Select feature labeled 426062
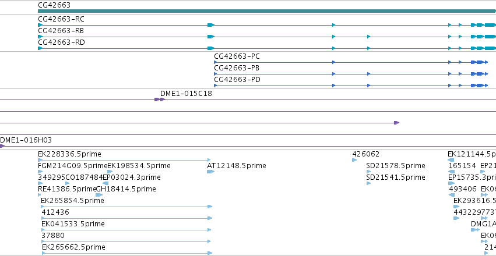496x256 pixels. (366, 154)
